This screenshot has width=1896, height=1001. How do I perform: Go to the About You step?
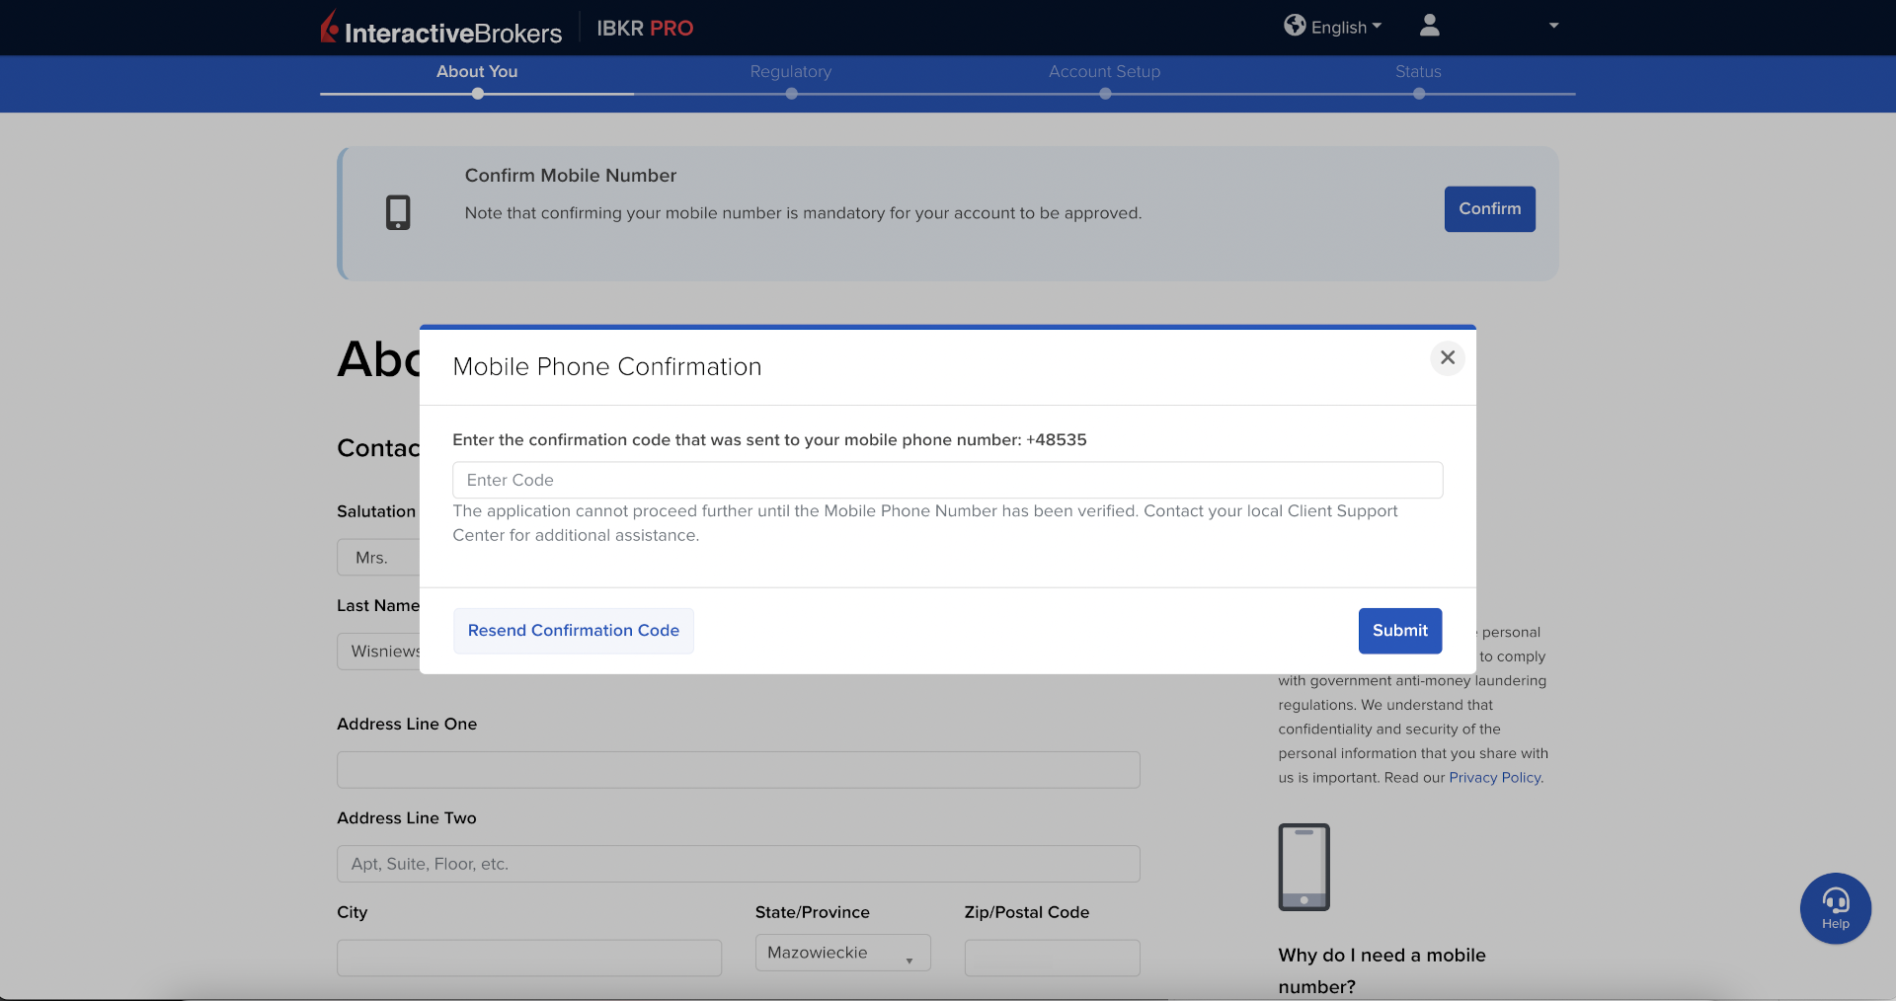[x=477, y=72]
